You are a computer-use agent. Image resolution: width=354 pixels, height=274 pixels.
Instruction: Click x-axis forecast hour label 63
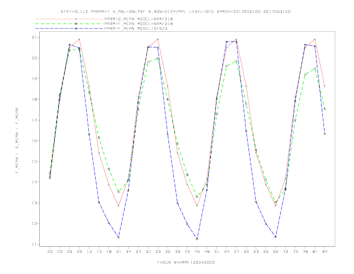click(x=256, y=252)
